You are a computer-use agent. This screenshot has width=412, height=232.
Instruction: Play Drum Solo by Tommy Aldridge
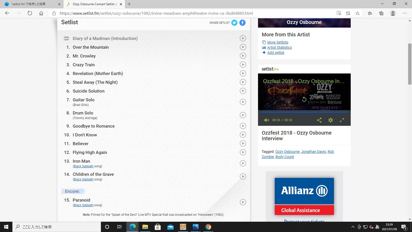click(x=243, y=115)
